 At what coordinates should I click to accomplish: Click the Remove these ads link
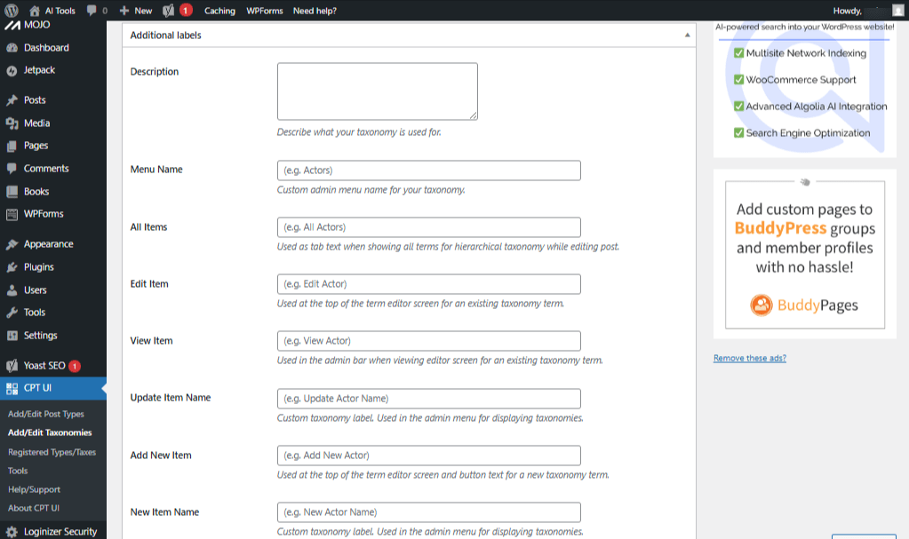point(749,359)
